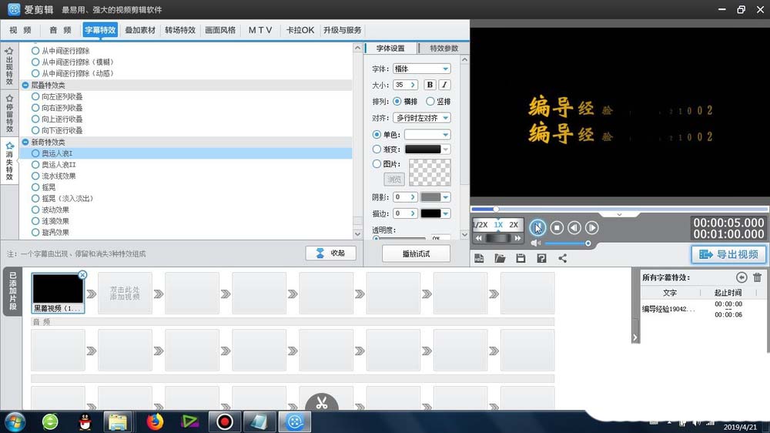Switch to the 视频 tab
770x433 pixels.
(x=21, y=30)
